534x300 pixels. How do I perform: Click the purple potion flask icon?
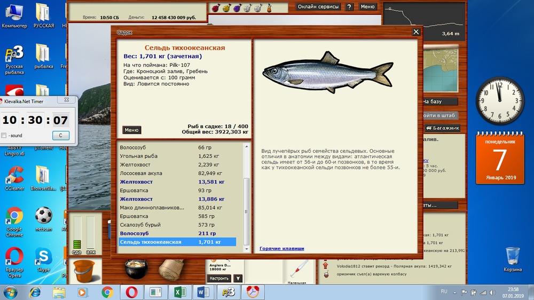[237, 7]
